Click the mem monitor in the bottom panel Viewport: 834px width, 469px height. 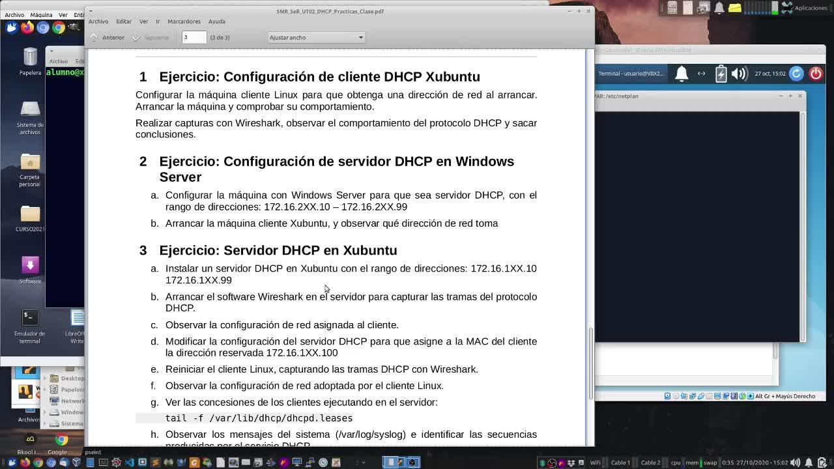[692, 462]
